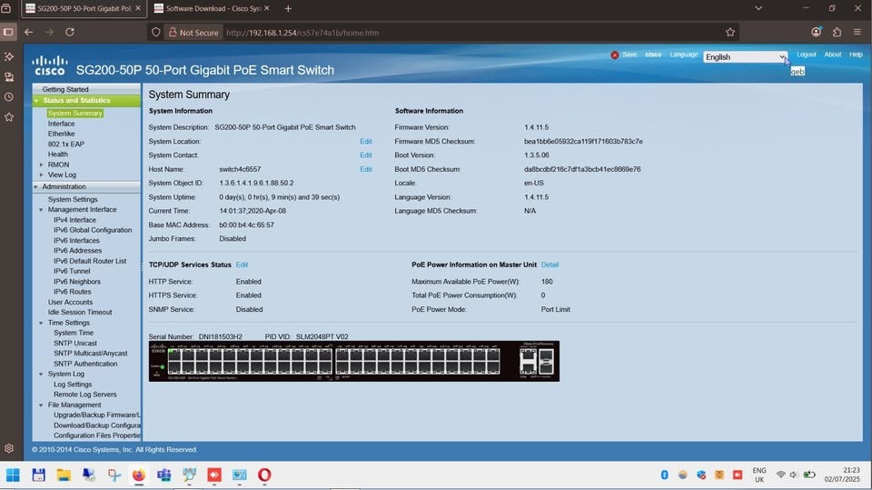Expand the View Log tree node
Viewport: 872px width, 490px height.
(x=41, y=175)
